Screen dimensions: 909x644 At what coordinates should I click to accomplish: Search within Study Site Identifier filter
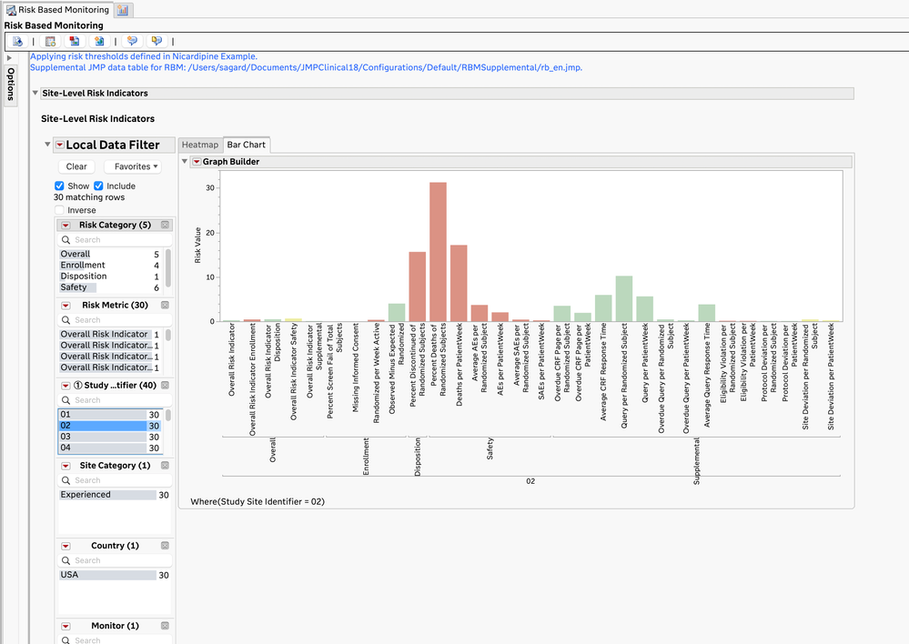pyautogui.click(x=116, y=400)
